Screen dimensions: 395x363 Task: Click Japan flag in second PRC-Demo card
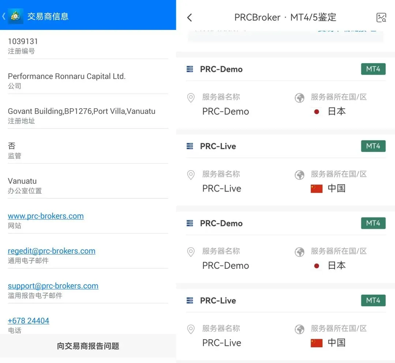(317, 266)
